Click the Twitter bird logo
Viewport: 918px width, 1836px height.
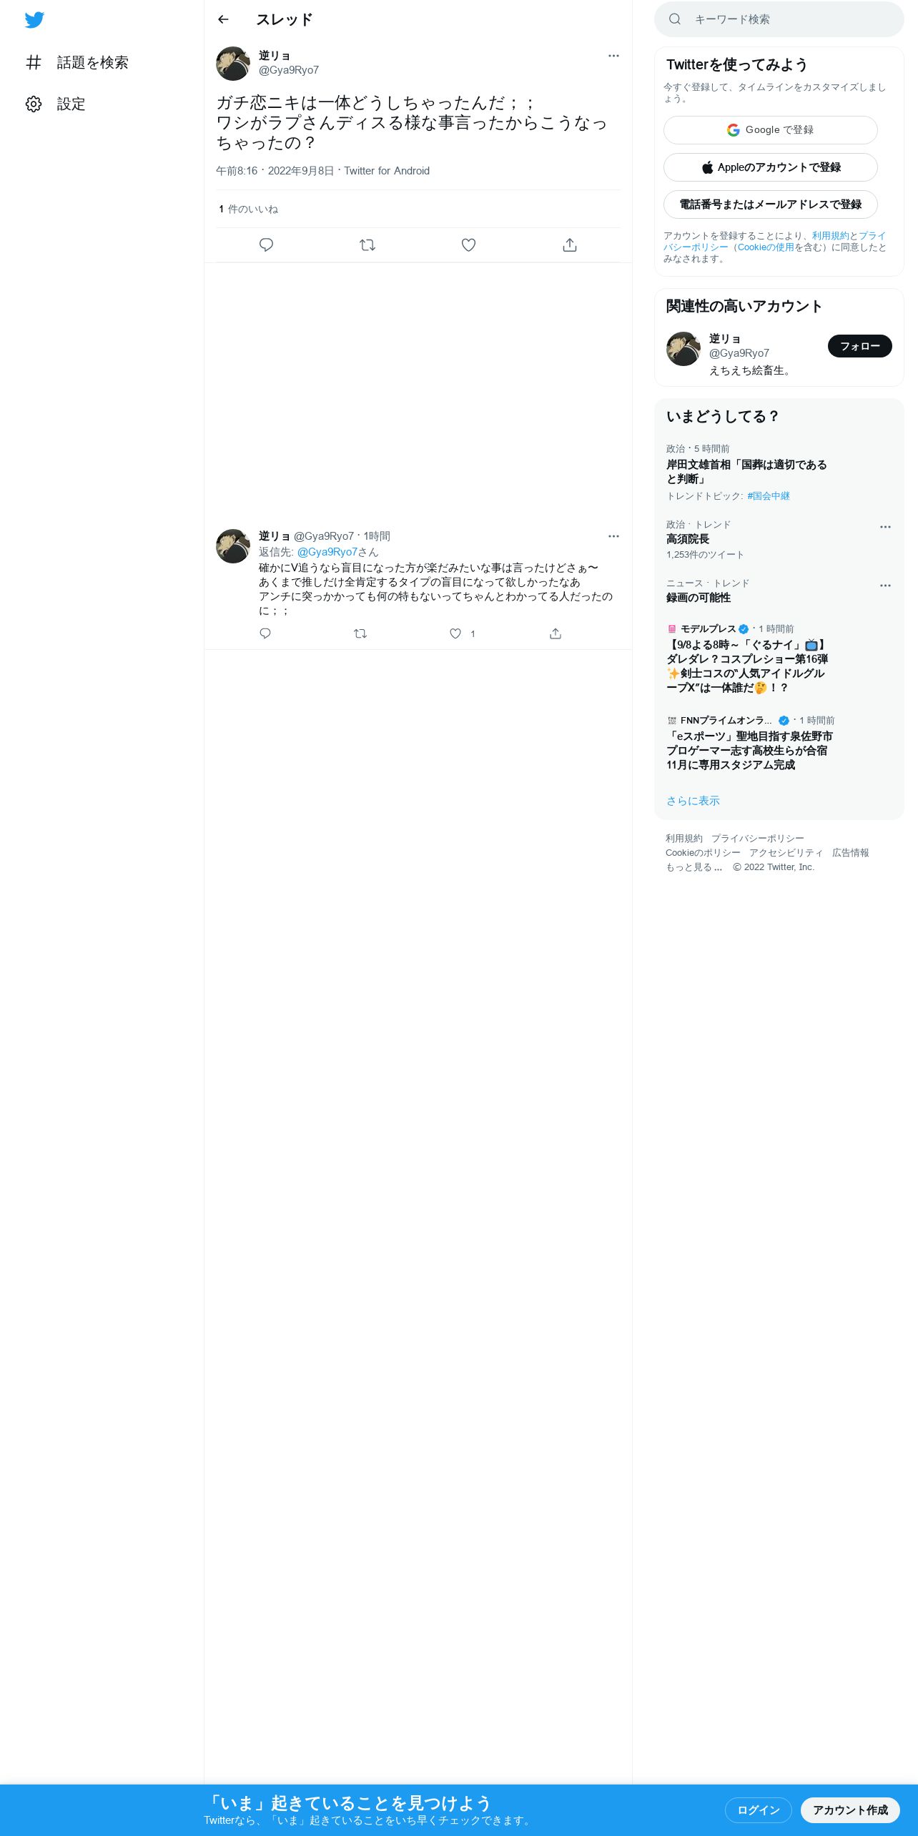pos(34,20)
